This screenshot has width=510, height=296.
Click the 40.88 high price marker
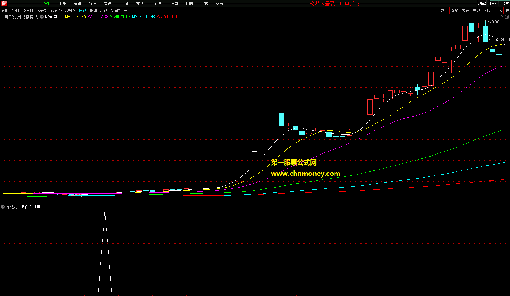point(494,22)
